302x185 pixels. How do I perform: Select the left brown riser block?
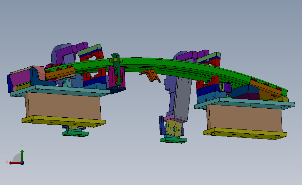pyautogui.click(x=63, y=106)
